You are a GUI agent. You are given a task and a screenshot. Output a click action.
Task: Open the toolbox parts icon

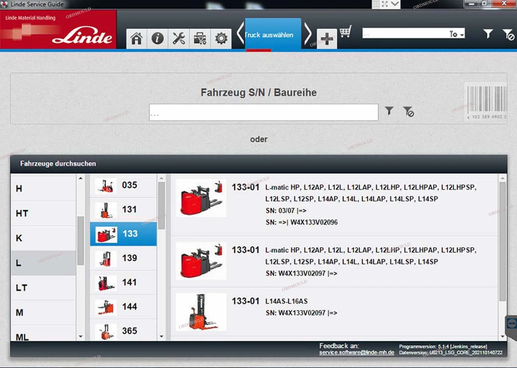[x=200, y=38]
